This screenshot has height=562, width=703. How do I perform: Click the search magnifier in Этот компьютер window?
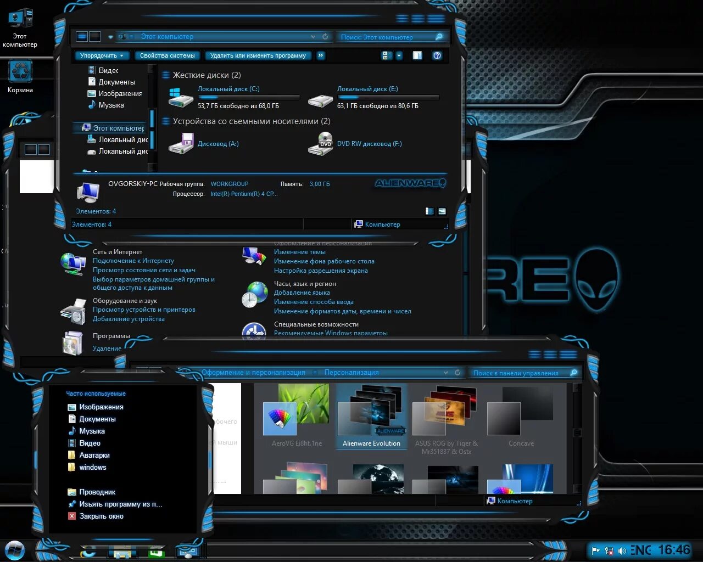[439, 37]
